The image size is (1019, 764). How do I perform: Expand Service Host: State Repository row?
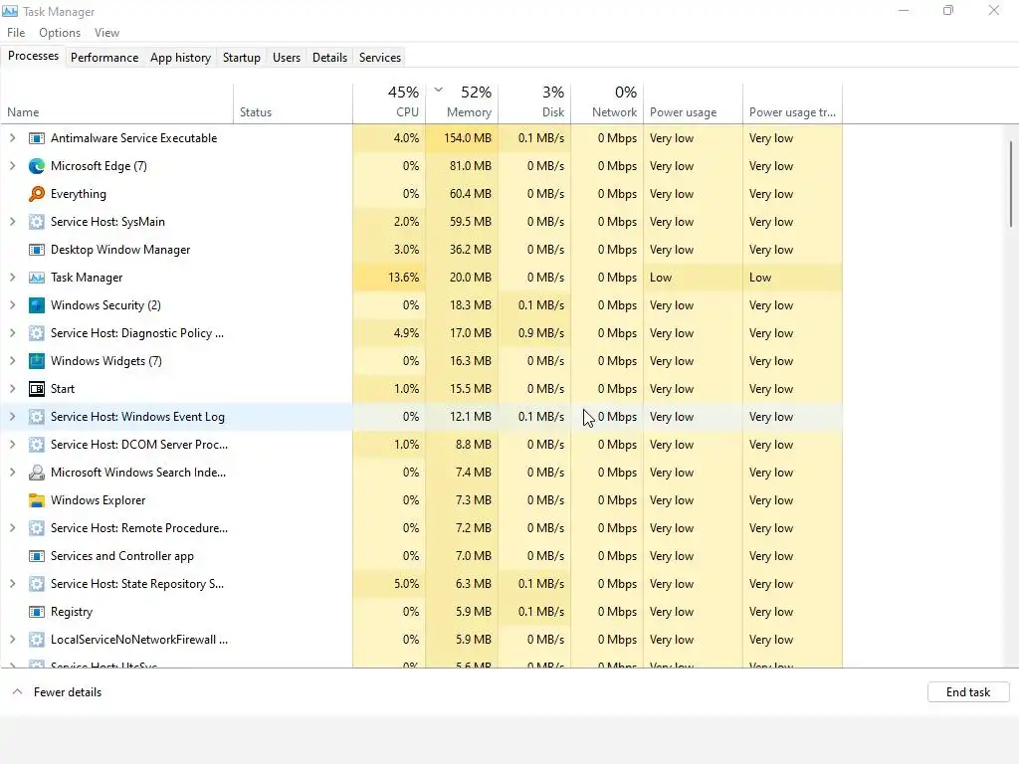(x=12, y=584)
